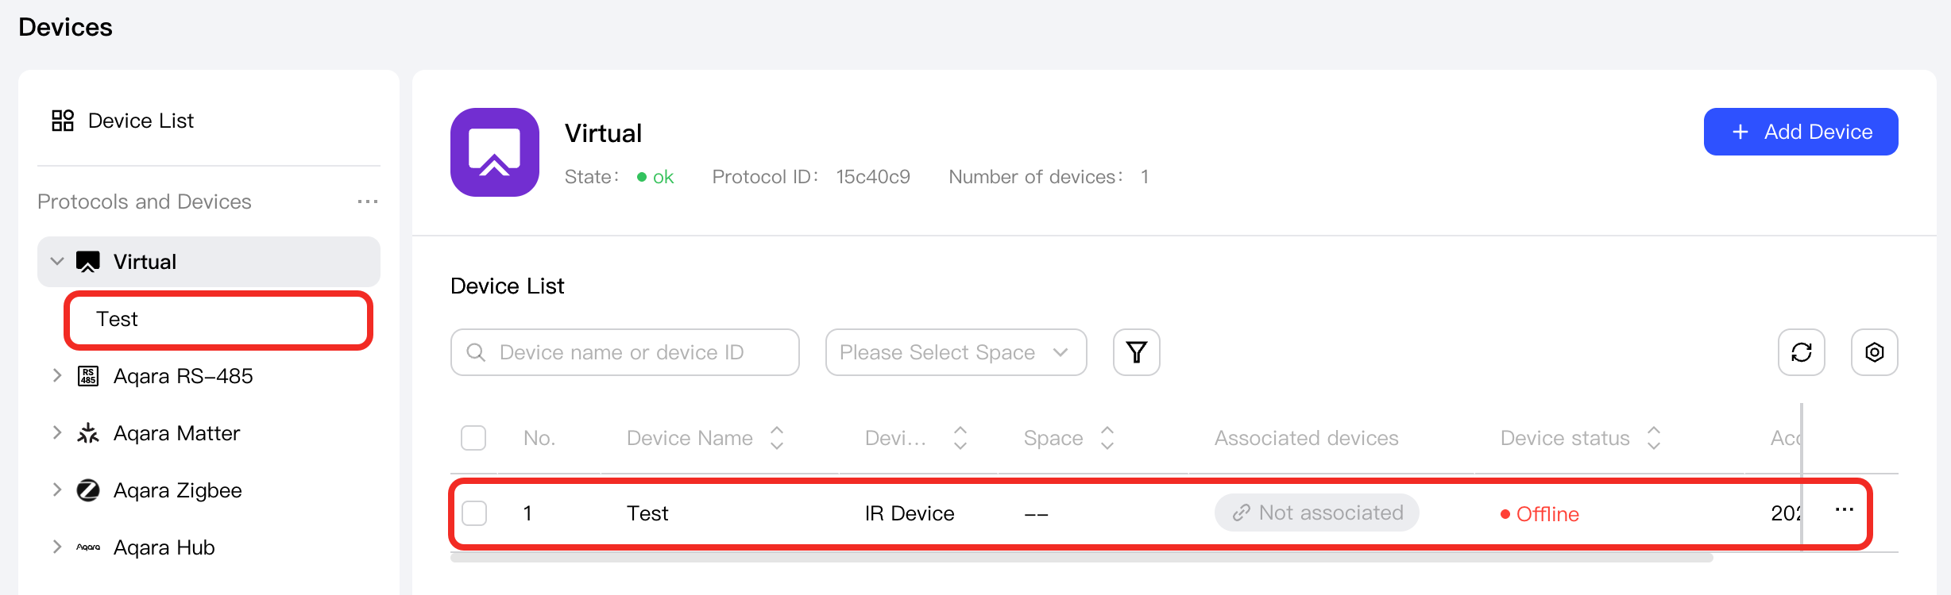Click the Aqara Hub logo icon
1951x595 pixels.
(88, 547)
